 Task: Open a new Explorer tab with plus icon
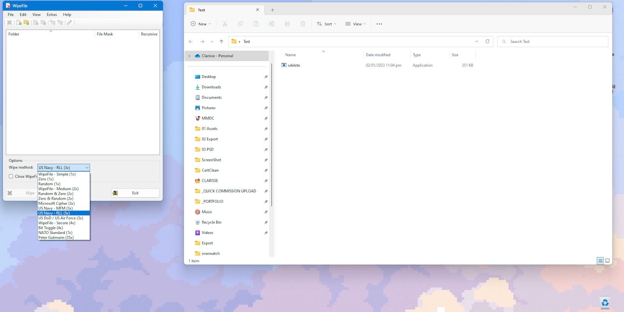coord(273,10)
